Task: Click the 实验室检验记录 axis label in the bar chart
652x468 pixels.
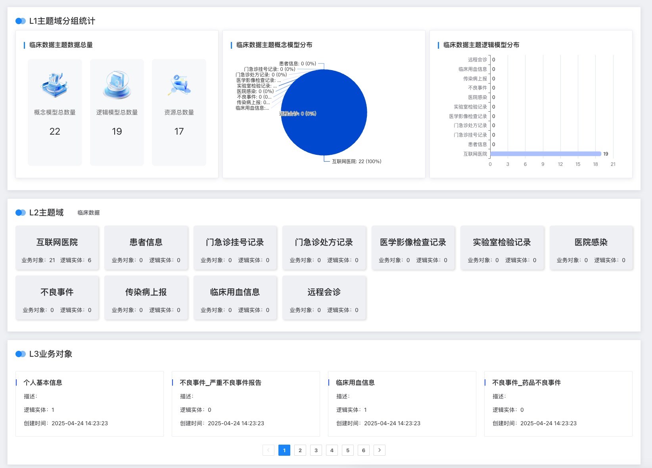Action: pyautogui.click(x=470, y=107)
